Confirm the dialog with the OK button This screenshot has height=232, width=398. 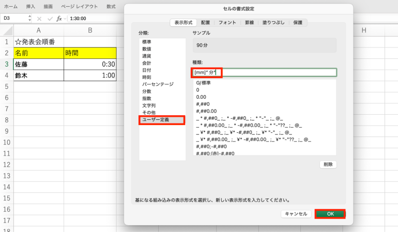point(330,214)
